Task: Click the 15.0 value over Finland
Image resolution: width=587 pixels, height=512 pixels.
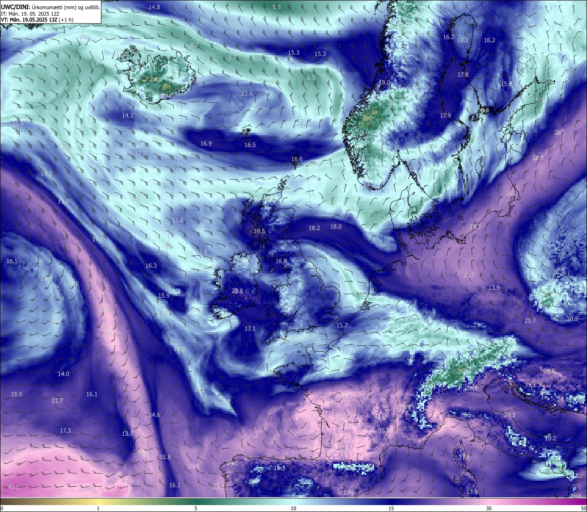Action: 506,84
